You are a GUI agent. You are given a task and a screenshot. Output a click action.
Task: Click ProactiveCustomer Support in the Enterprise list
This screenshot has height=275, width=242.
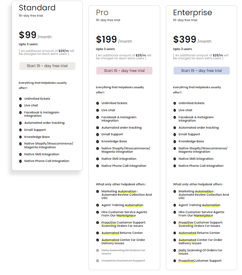[x=200, y=261]
